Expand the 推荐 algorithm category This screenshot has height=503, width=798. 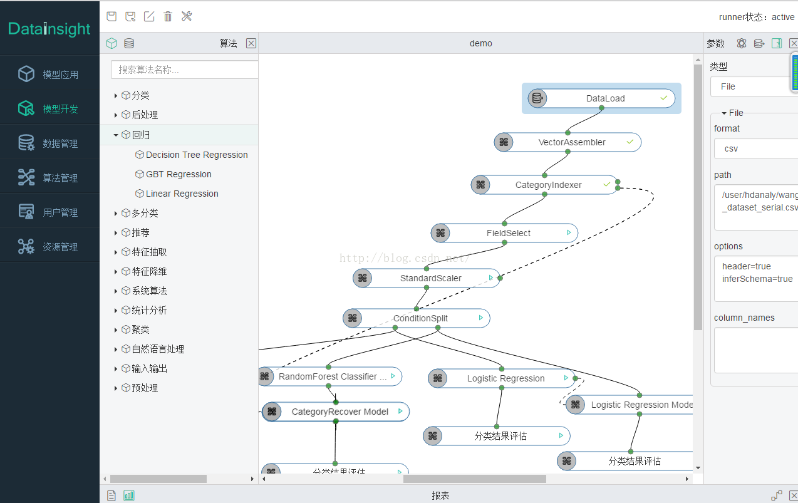tap(116, 233)
